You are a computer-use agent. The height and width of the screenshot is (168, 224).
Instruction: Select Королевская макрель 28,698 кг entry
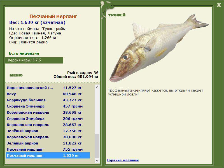[x=48, y=113]
